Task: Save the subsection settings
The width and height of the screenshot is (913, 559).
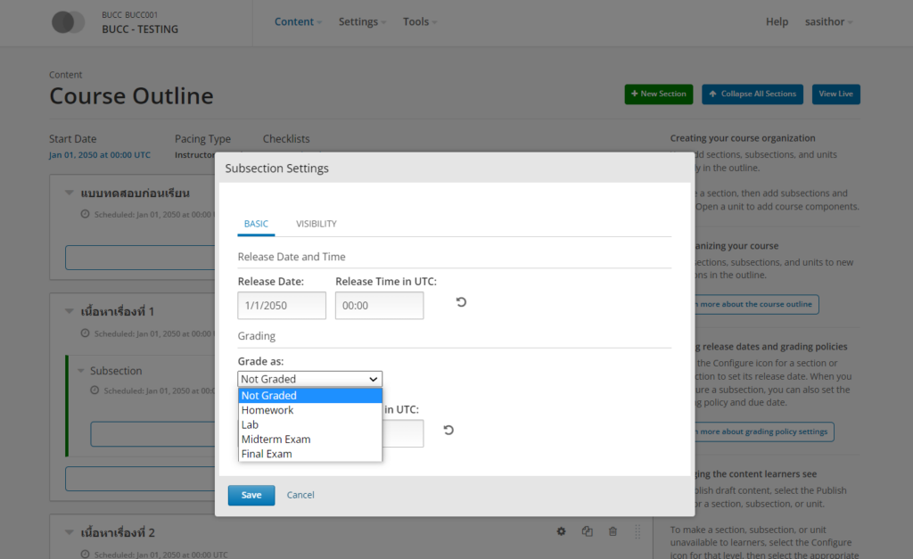Action: click(x=251, y=495)
